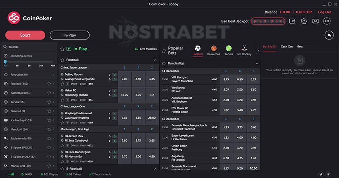Open the Football label tab in Popular Bets
The image size is (339, 178).
tap(198, 54)
